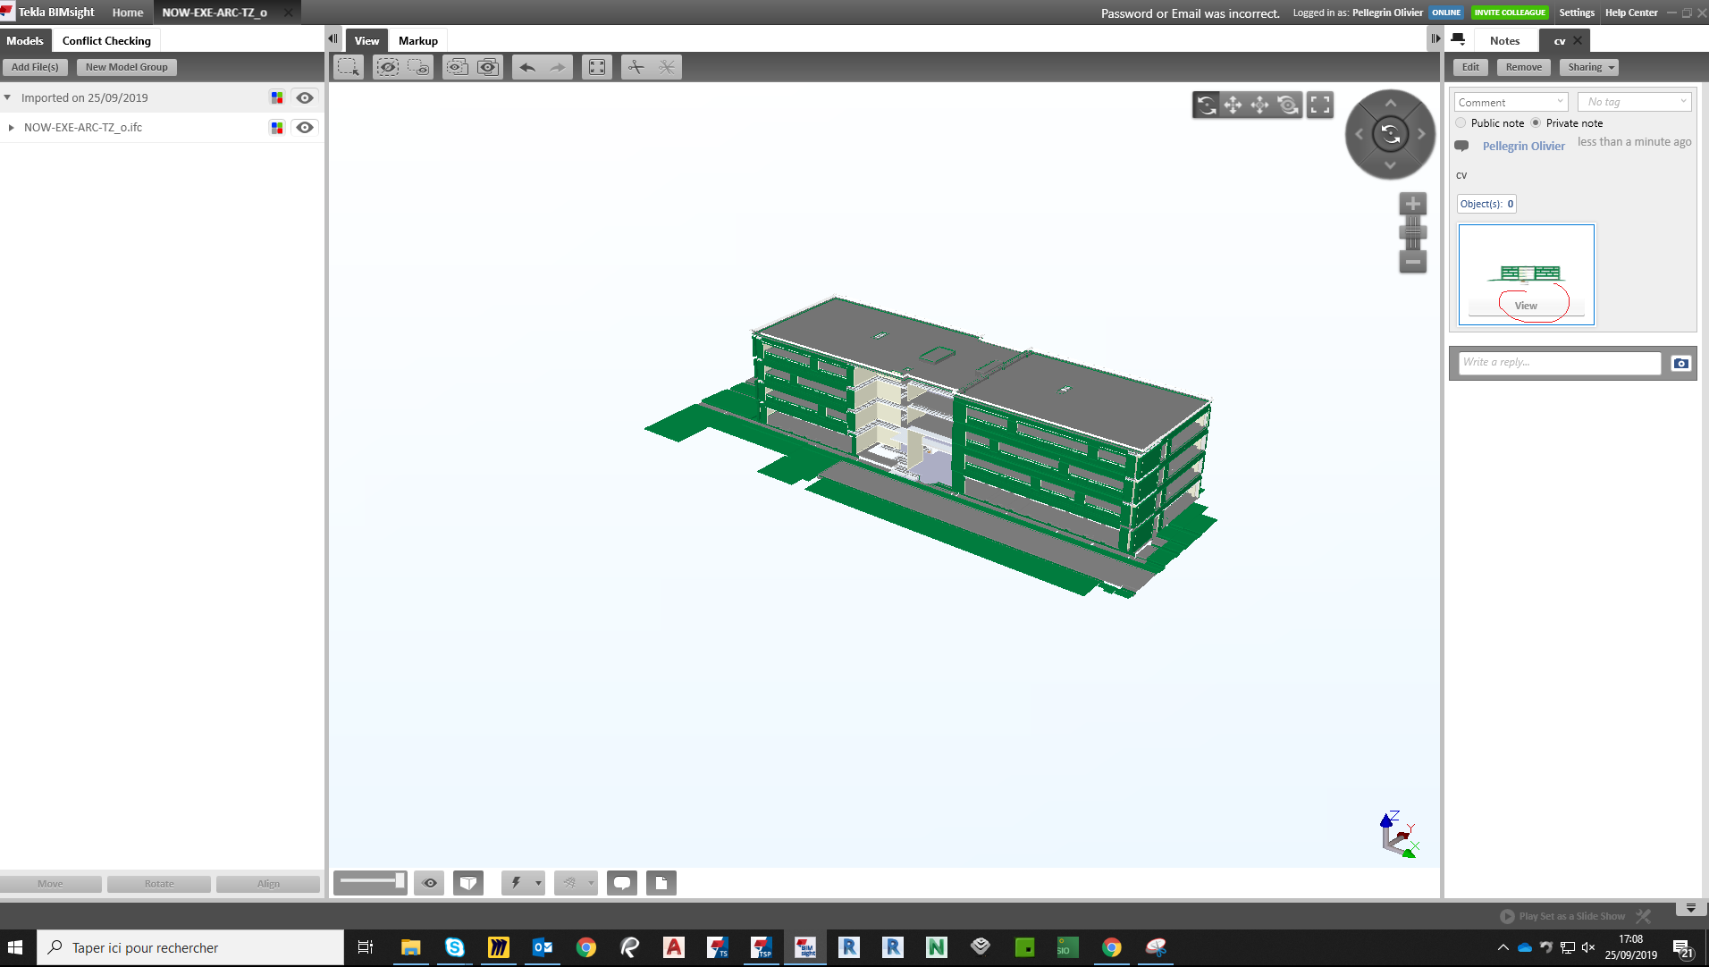Switch to the Markup tab
The width and height of the screenshot is (1709, 967).
417,41
